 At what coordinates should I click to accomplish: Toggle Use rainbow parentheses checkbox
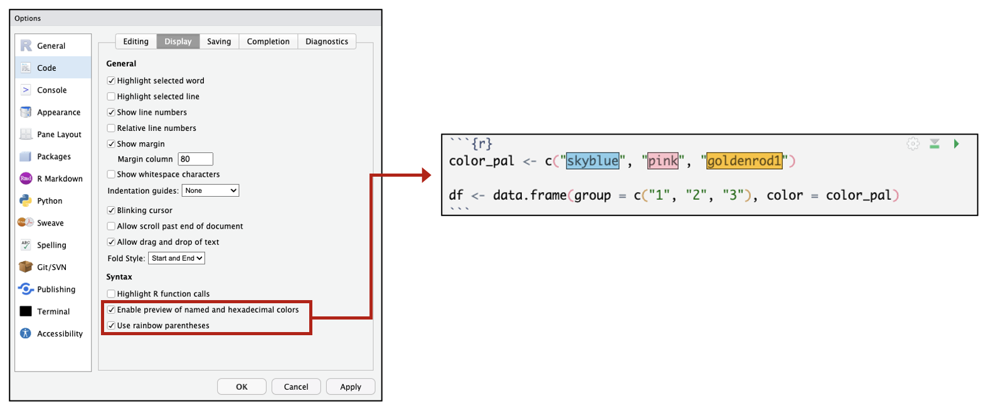point(111,326)
